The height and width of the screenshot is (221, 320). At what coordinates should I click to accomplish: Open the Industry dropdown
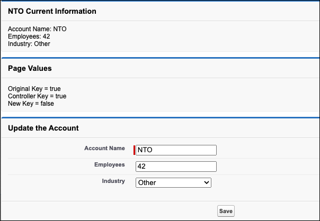click(x=173, y=182)
